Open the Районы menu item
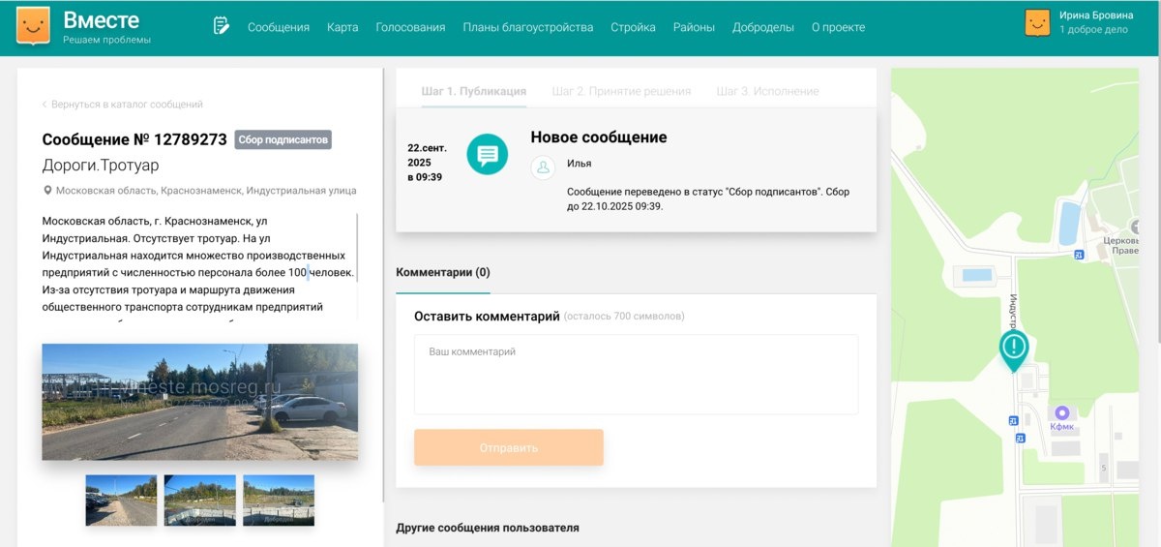1161x547 pixels. click(694, 27)
